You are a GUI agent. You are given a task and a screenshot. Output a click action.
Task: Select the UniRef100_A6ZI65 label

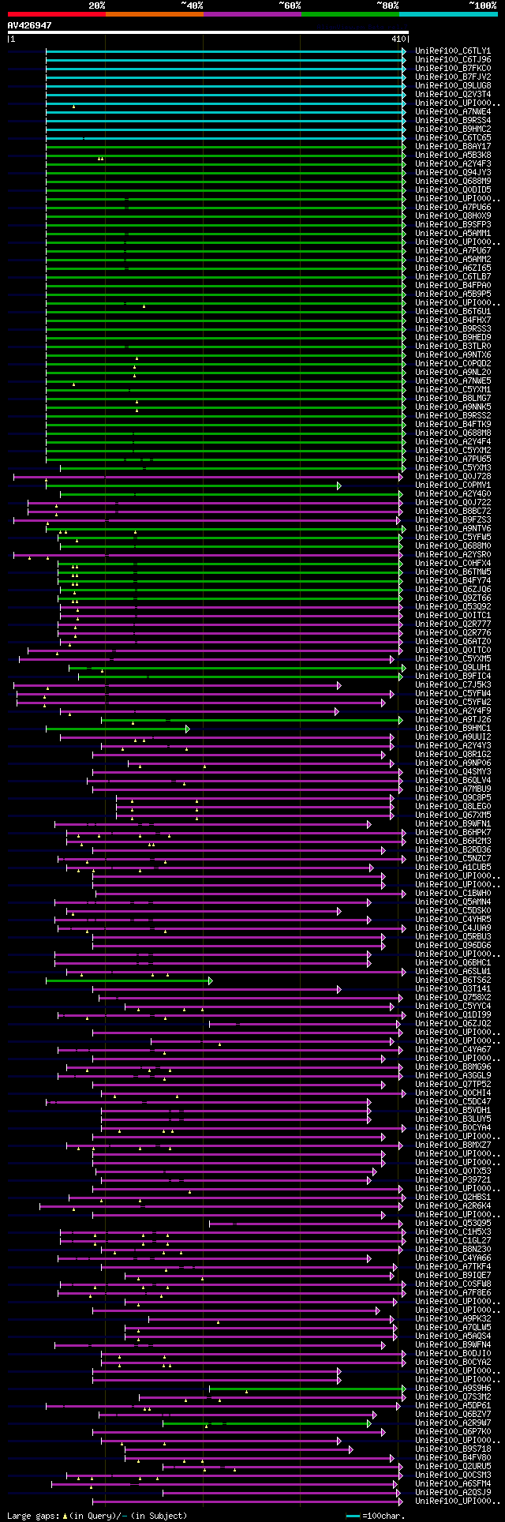453,268
